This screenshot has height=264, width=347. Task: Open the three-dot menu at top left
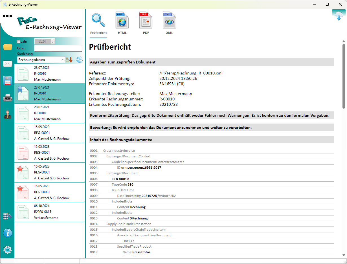tap(8, 16)
